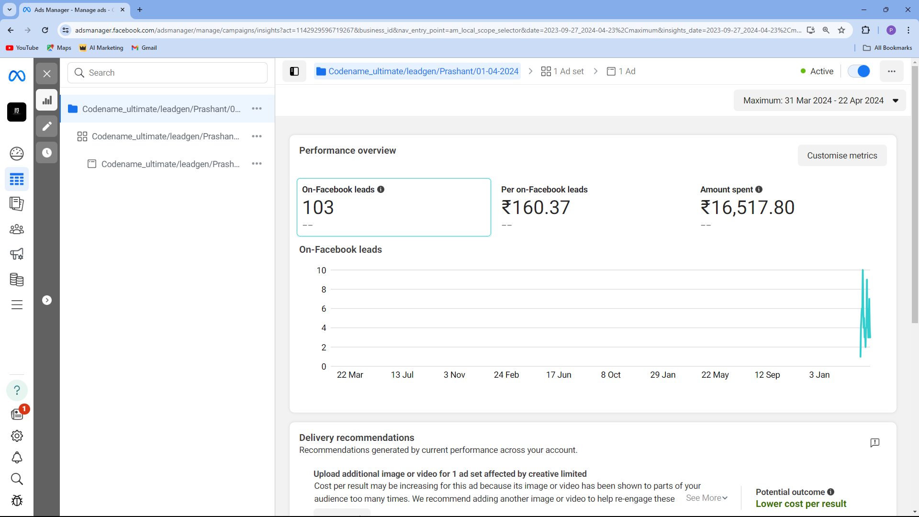Select the On-Facebook leads metric card

[394, 207]
